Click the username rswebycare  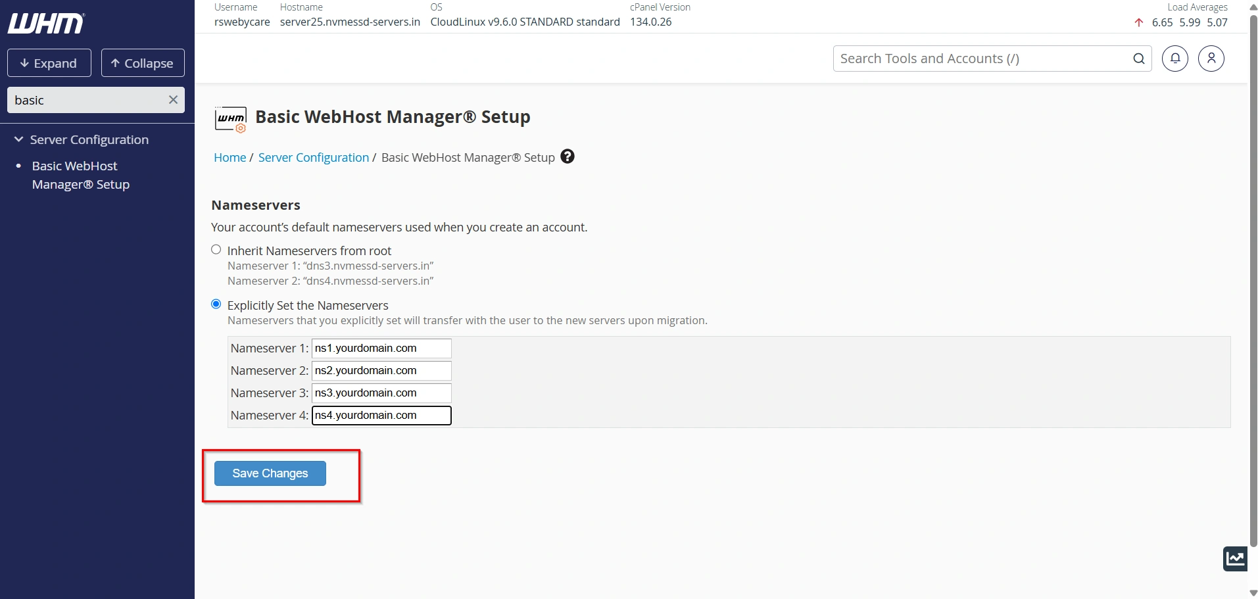point(242,22)
